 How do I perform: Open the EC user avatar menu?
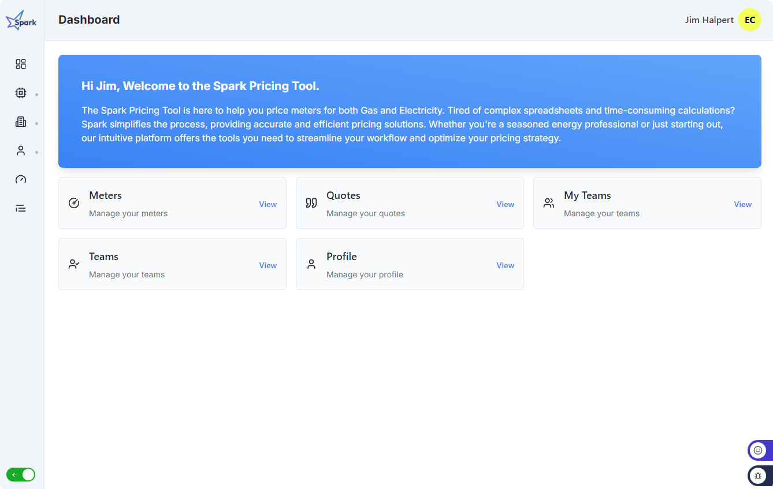[x=750, y=20]
